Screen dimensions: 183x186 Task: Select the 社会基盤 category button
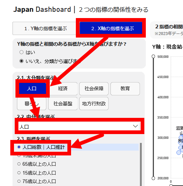63,103
